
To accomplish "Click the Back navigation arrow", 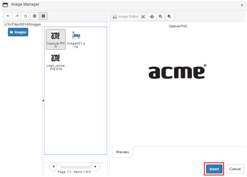I will click(x=8, y=16).
